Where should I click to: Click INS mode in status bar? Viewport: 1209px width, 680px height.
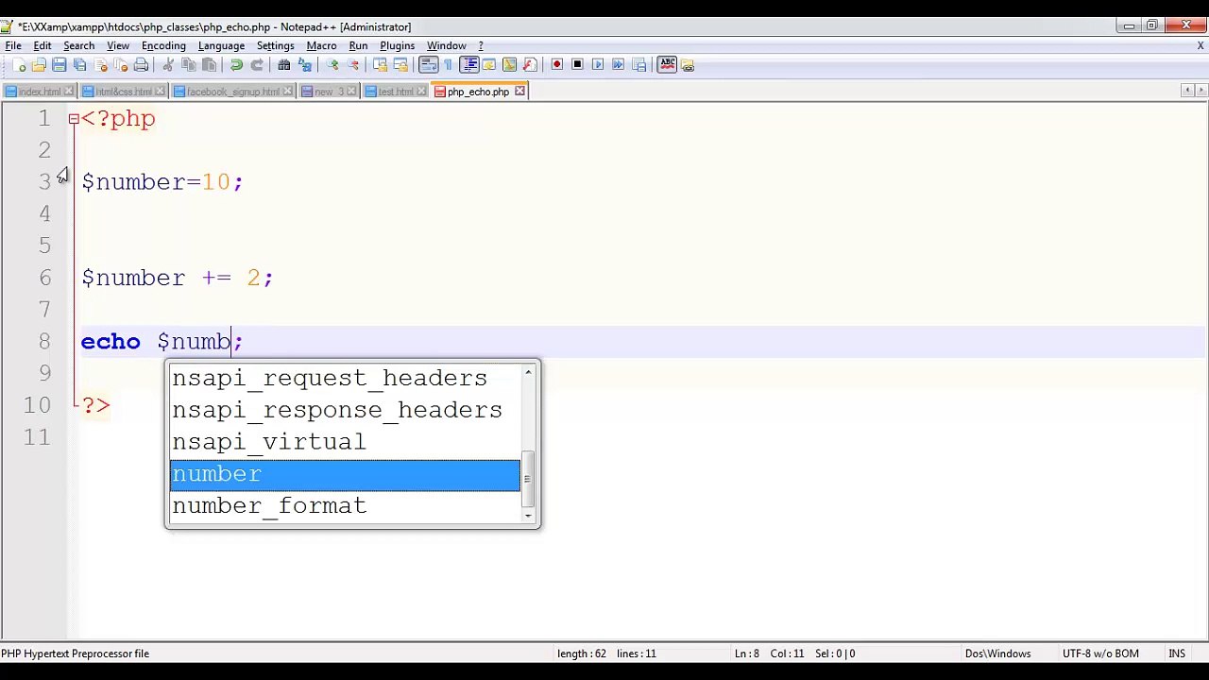coord(1177,654)
